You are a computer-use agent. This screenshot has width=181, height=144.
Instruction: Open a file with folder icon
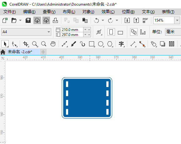[x=14, y=20]
